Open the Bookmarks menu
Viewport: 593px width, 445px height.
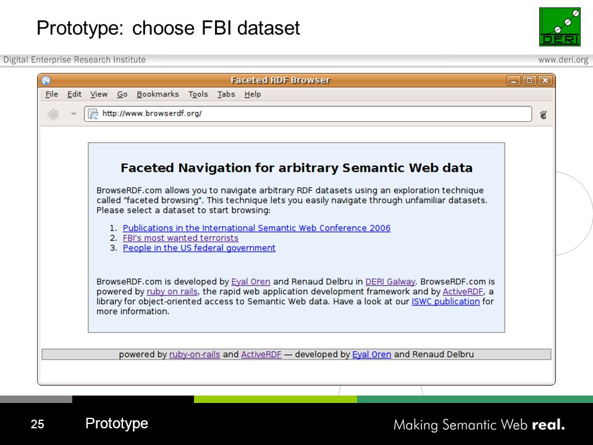[158, 94]
